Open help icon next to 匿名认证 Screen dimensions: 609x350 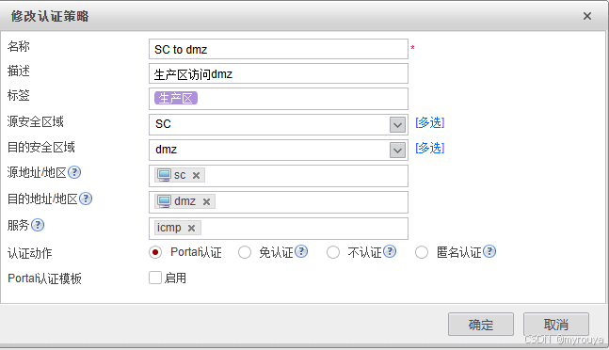coord(489,252)
